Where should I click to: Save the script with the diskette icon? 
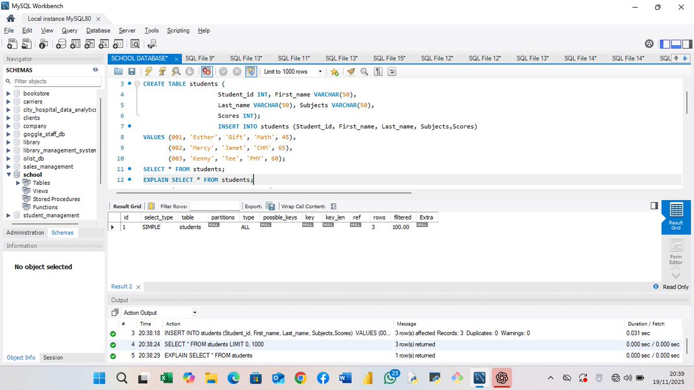pyautogui.click(x=132, y=71)
